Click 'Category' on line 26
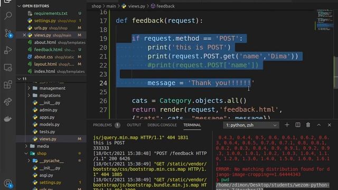Image resolution: width=338 pixels, height=190 pixels. (x=175, y=101)
